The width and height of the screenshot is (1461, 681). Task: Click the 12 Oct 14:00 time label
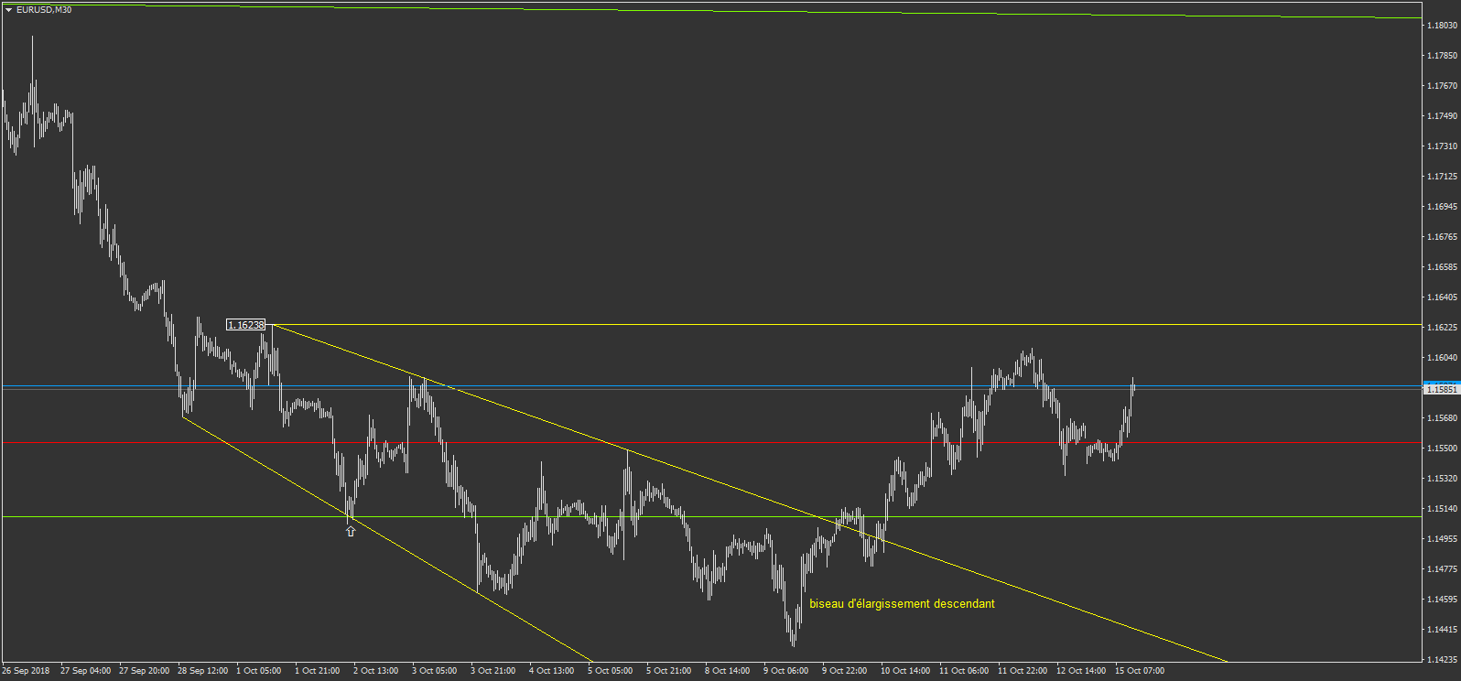tap(1081, 671)
